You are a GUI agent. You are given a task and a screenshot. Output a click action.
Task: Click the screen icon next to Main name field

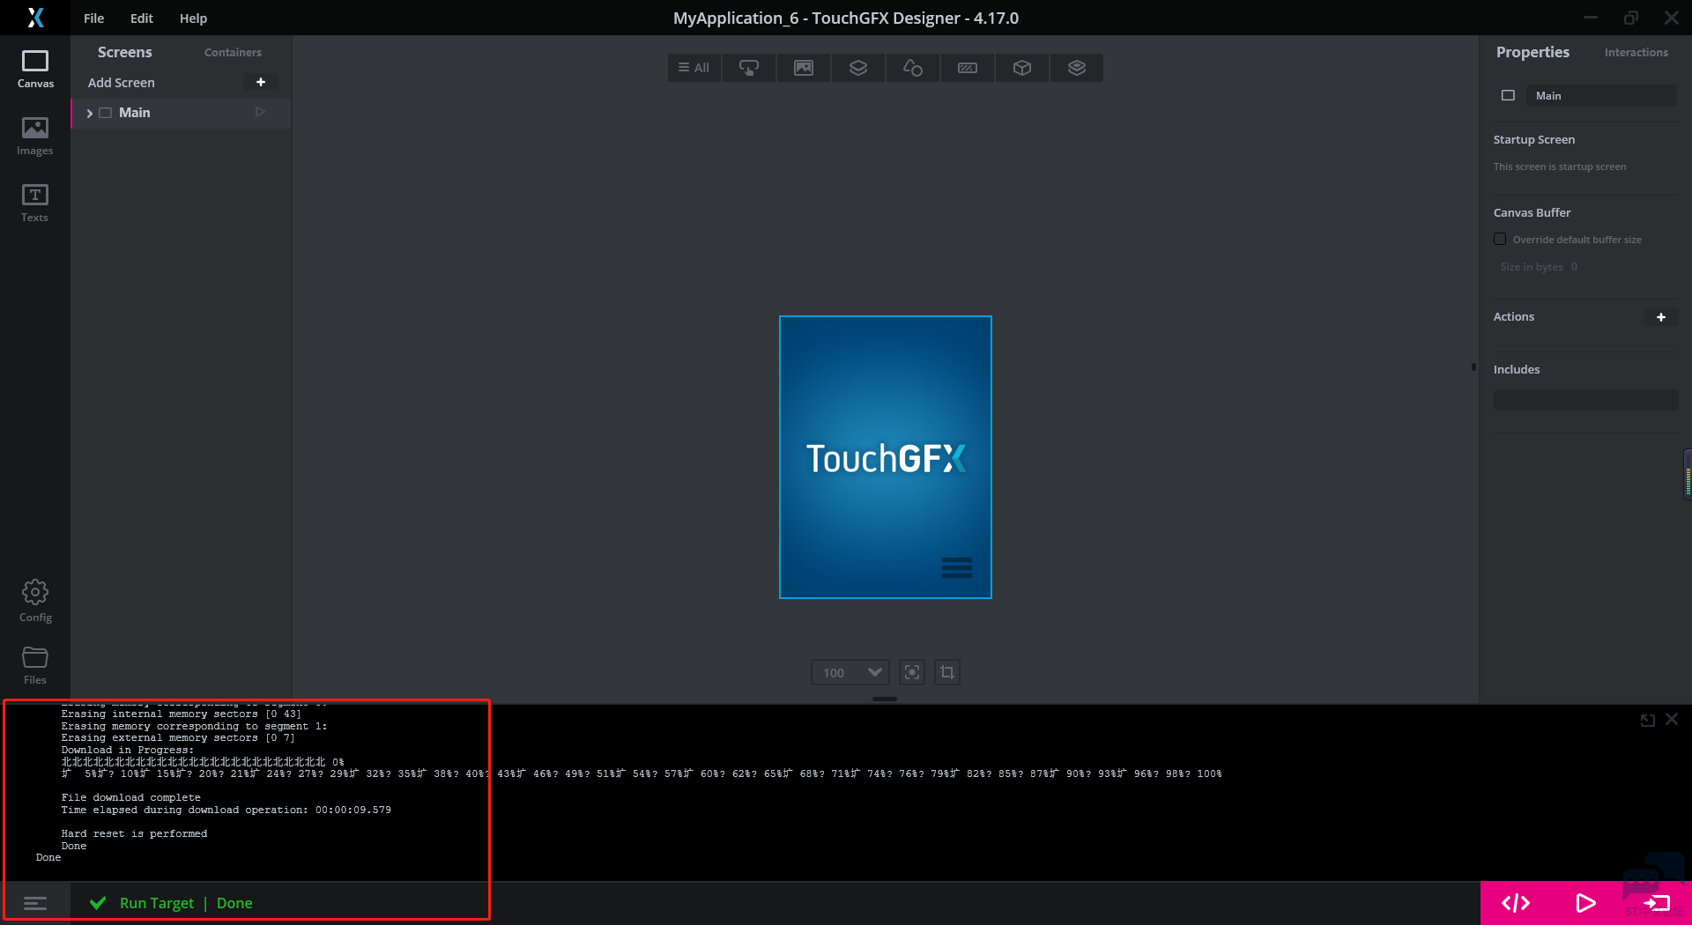1508,95
